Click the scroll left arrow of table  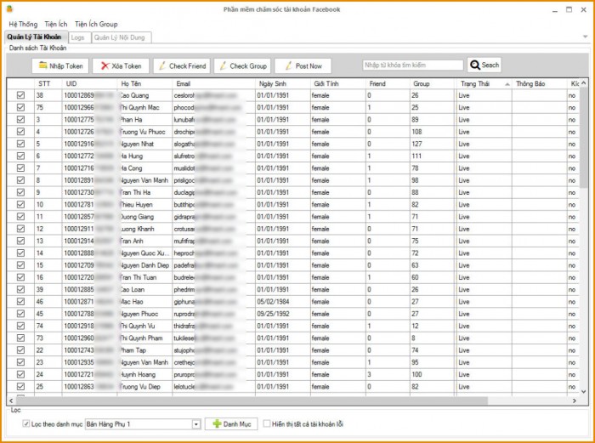click(11, 400)
